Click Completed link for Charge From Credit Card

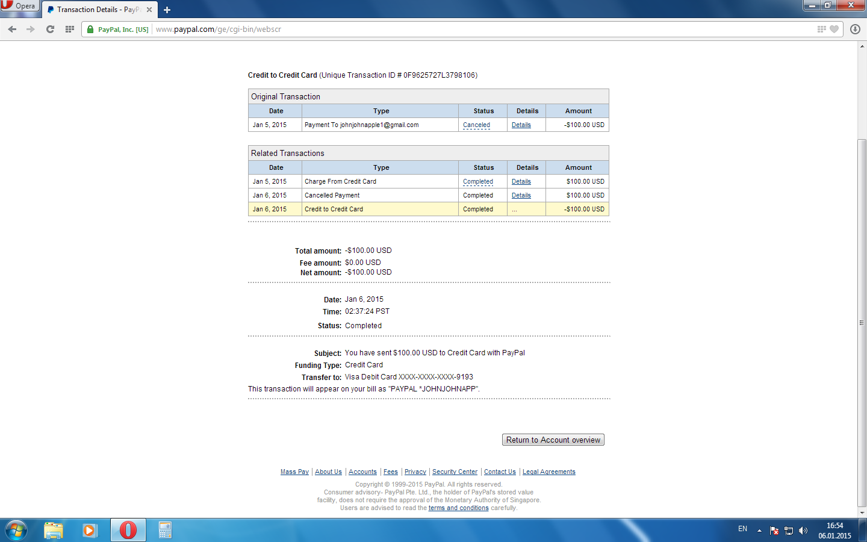(478, 182)
